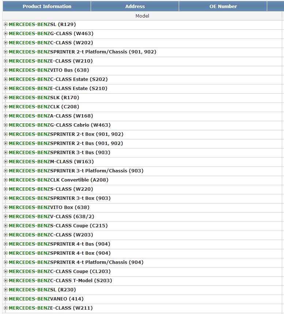Select MERCEDES-BENZ V-CLASS (638/2) text
284x314 pixels.
point(52,217)
